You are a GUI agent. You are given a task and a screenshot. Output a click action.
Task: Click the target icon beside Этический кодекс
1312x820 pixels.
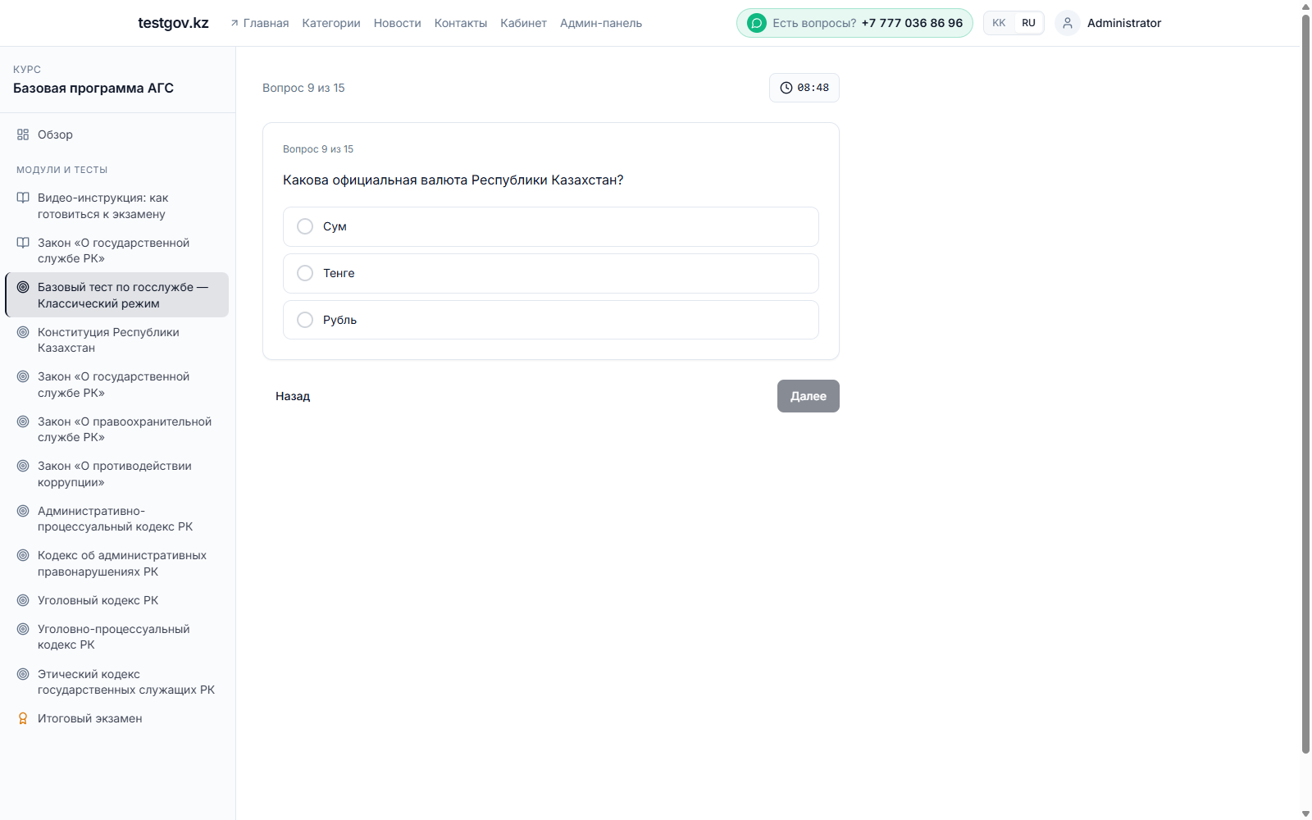coord(23,674)
